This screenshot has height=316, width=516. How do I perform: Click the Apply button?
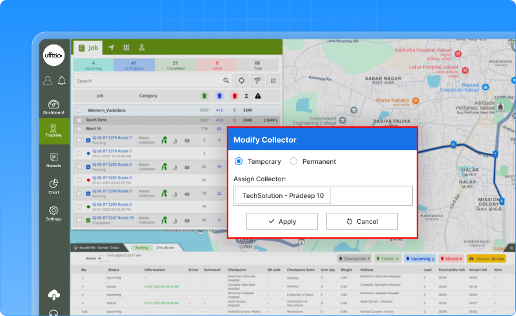[x=282, y=221]
